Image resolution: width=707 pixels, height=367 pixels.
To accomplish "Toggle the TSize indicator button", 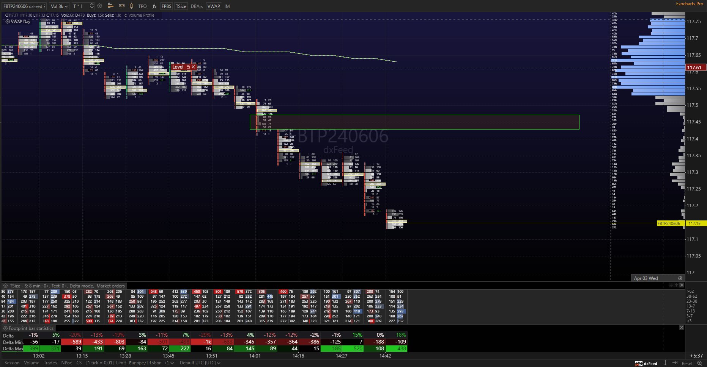I will coord(181,6).
